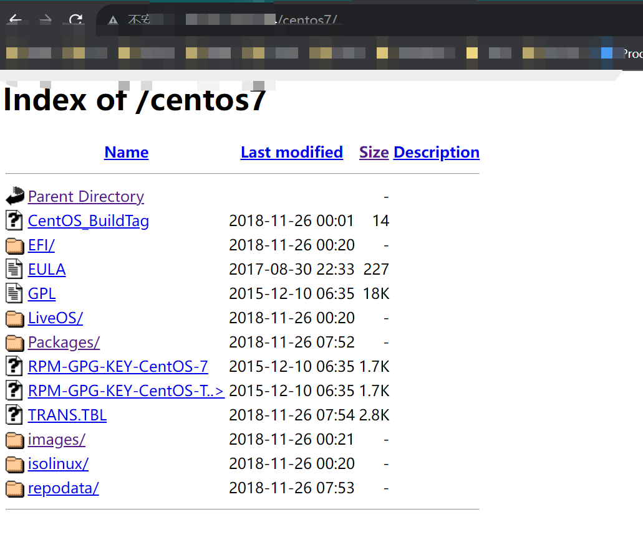Open the RPM-GPG-KEY-CentOS-7 file
This screenshot has width=643, height=535.
pyautogui.click(x=118, y=367)
